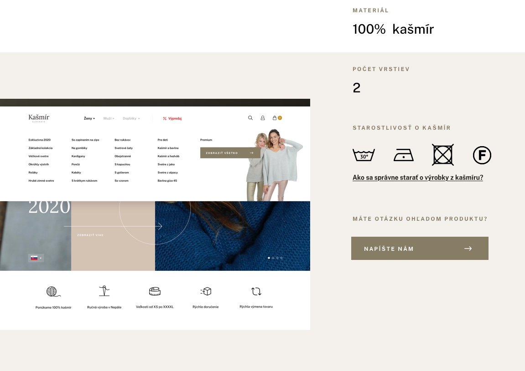Select the second carousel slide dot

273,258
